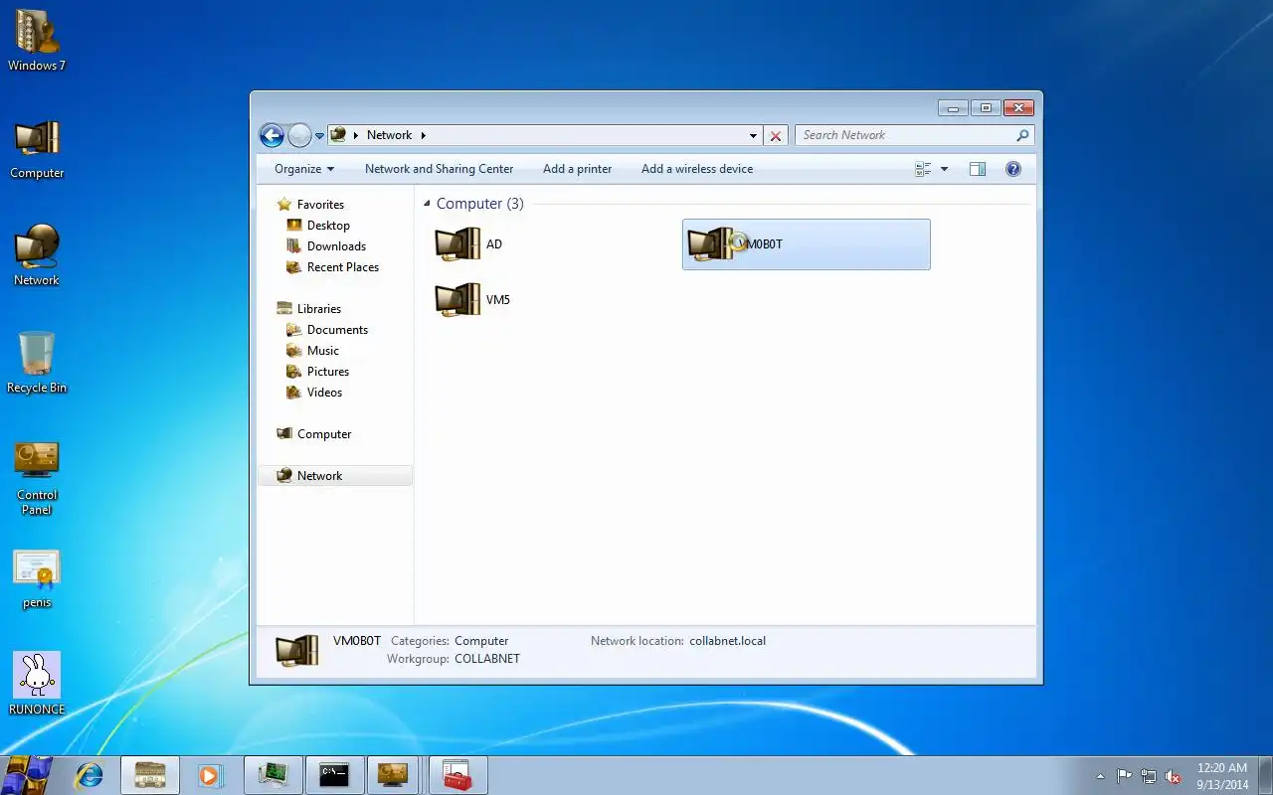The width and height of the screenshot is (1273, 795).
Task: Click Add a wireless device
Action: click(697, 169)
